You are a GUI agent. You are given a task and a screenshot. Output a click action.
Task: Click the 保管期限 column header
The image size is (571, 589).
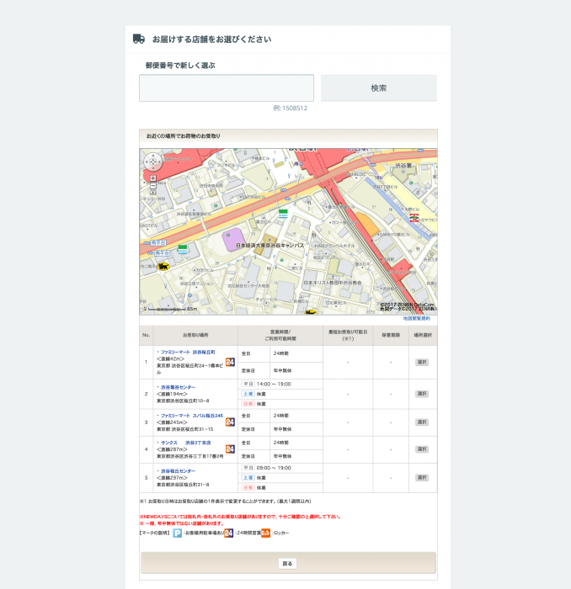(x=391, y=335)
